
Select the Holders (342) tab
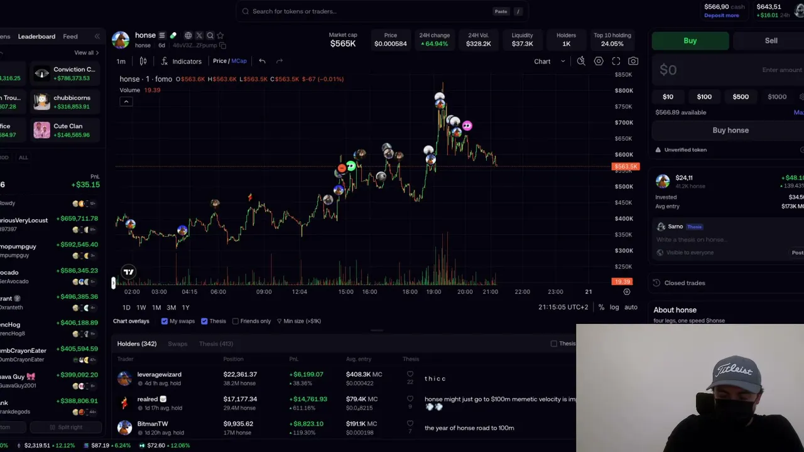(x=137, y=343)
